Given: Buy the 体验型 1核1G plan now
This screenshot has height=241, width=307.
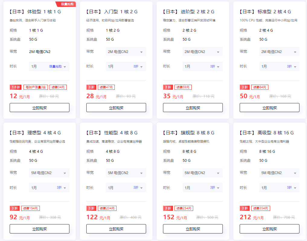Looking at the screenshot, I should 40,108.
